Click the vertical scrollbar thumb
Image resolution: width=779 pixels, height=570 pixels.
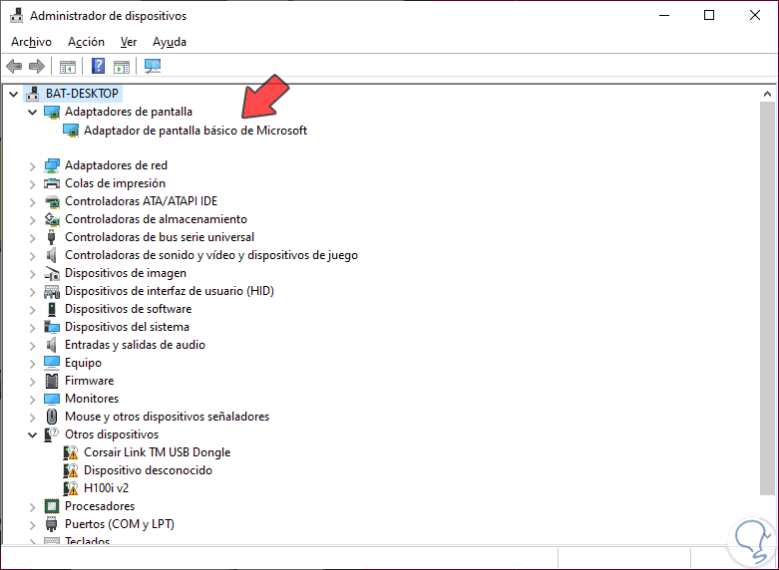768,298
